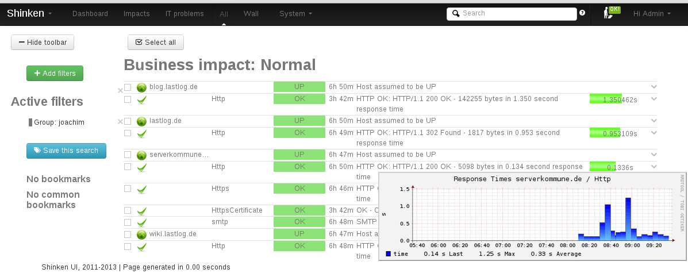Tick the checkbox for lastlog.de host

coord(128,121)
